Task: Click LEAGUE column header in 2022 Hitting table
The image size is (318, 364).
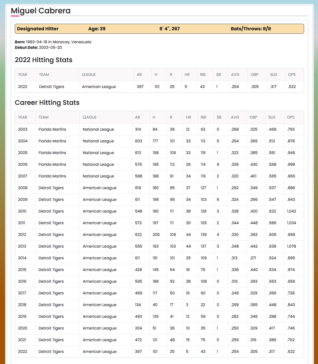Action: click(x=89, y=75)
